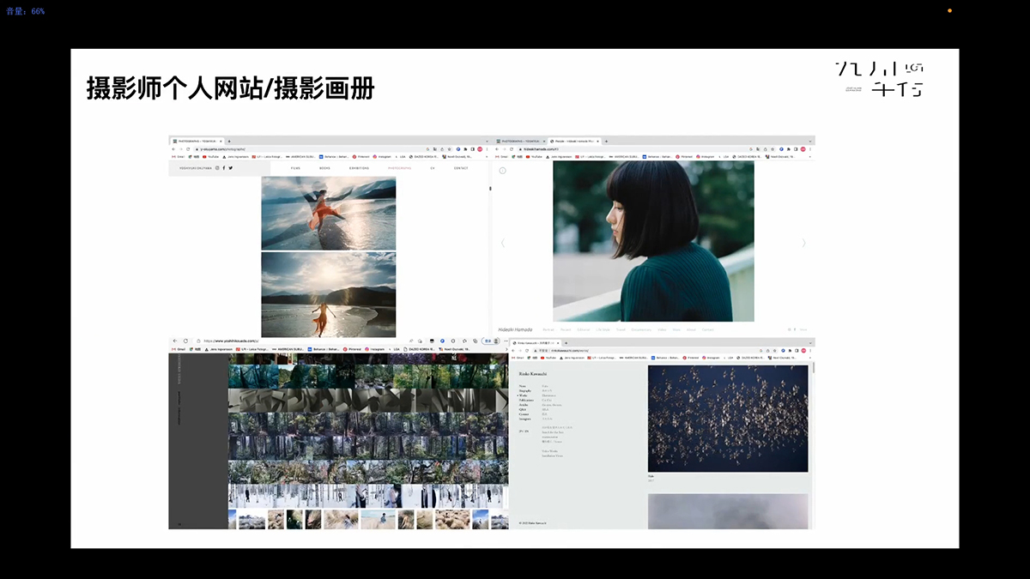Expand tab search chevron in Okuyama window
The height and width of the screenshot is (579, 1030).
[x=487, y=141]
